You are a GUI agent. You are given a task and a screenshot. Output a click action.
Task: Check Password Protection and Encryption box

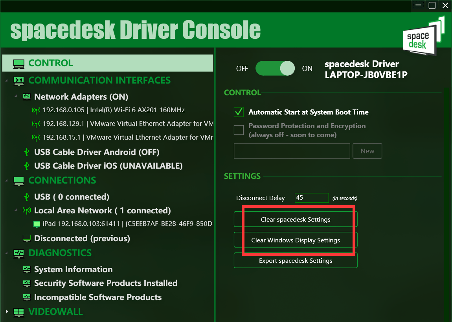click(x=239, y=130)
